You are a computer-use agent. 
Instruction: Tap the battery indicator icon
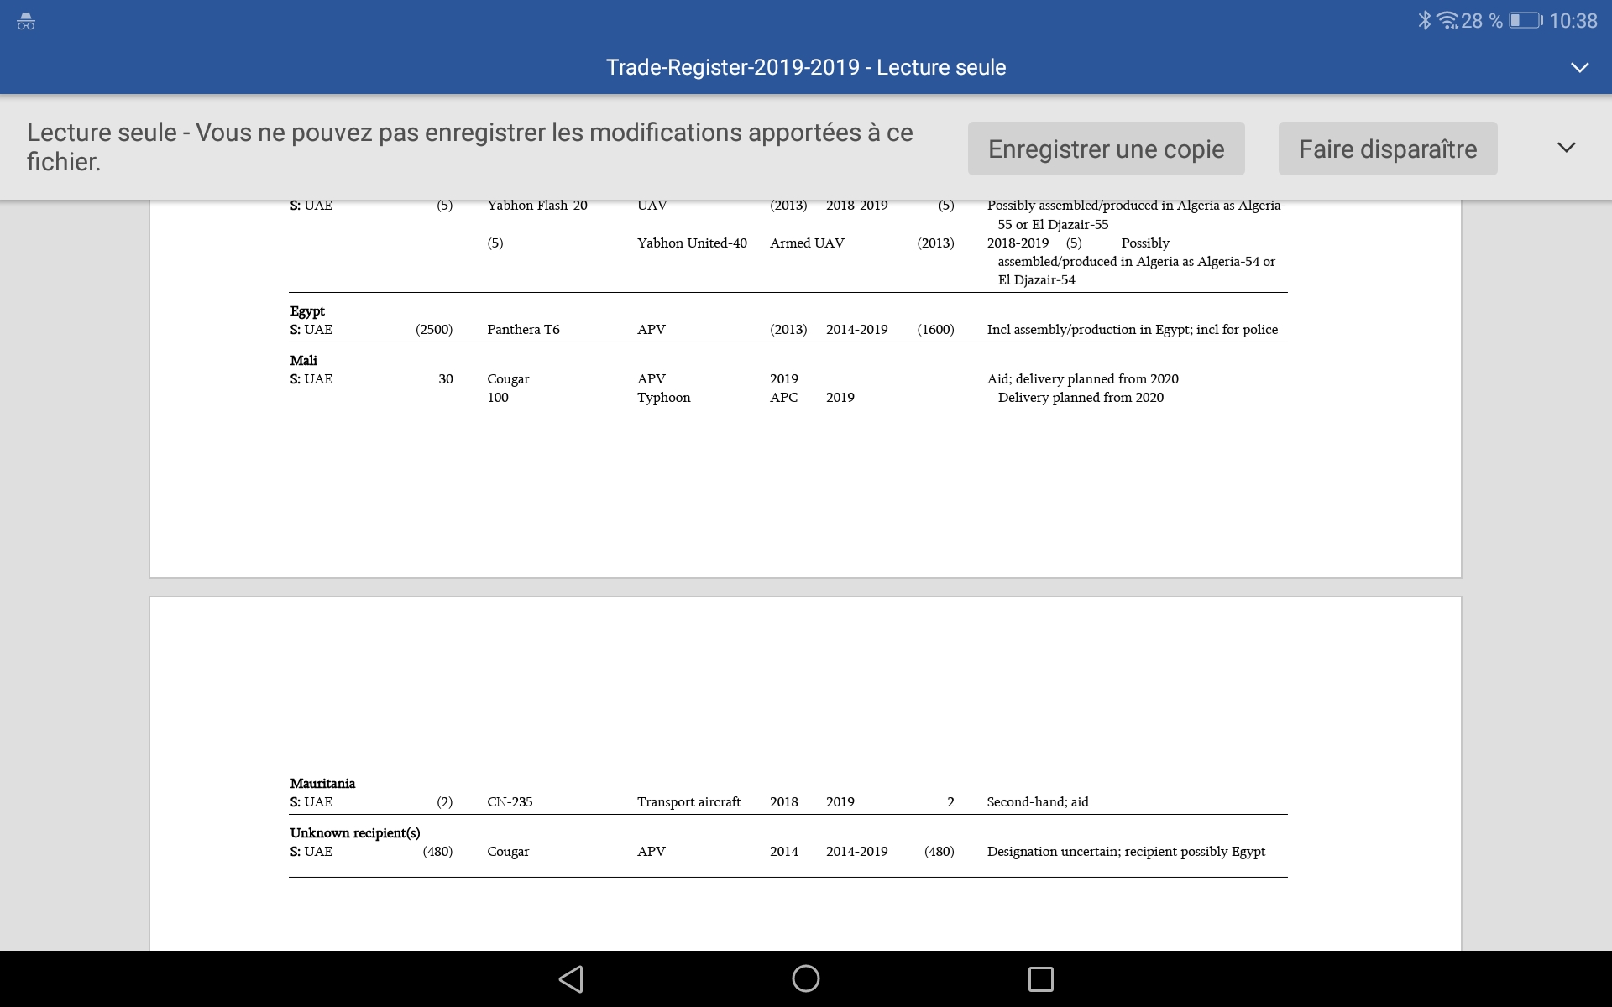click(1526, 20)
